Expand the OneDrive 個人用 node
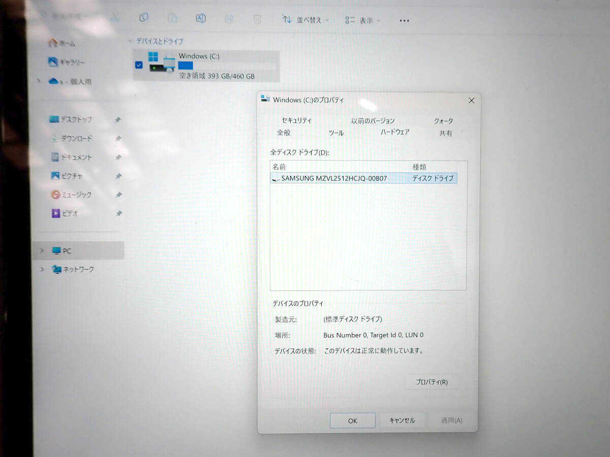Screen dimensions: 610x457 [40, 81]
